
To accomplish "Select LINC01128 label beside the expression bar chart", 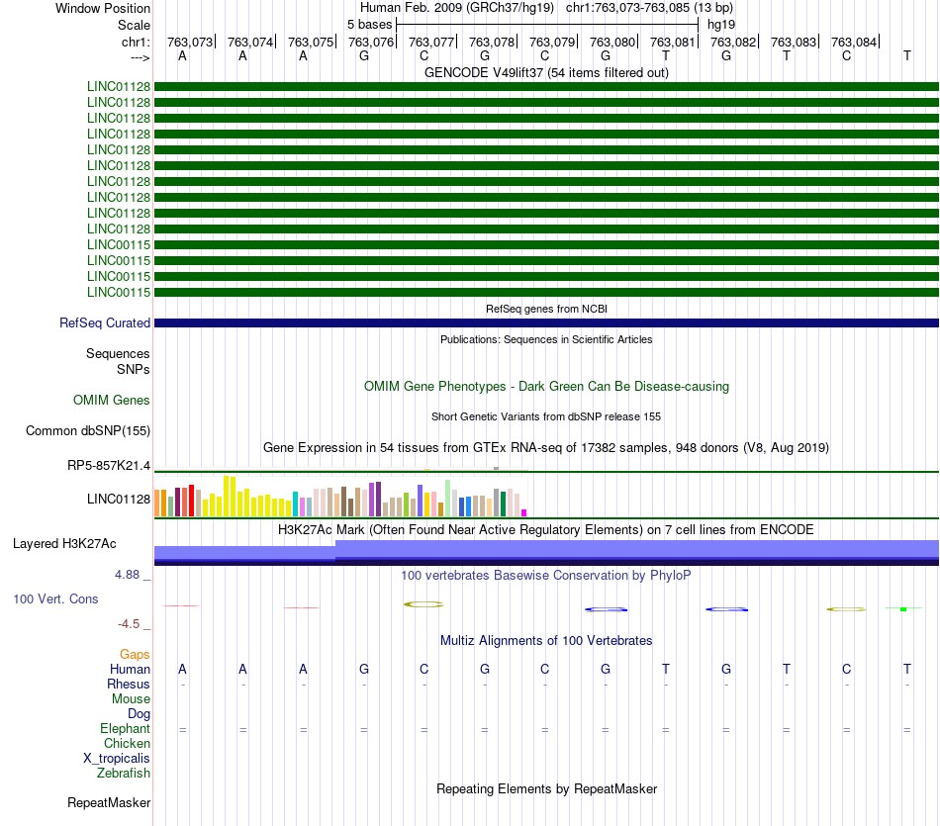I will [118, 499].
